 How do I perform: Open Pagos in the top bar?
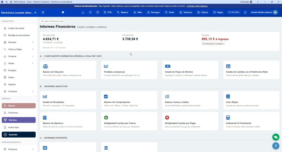pos(218,12)
